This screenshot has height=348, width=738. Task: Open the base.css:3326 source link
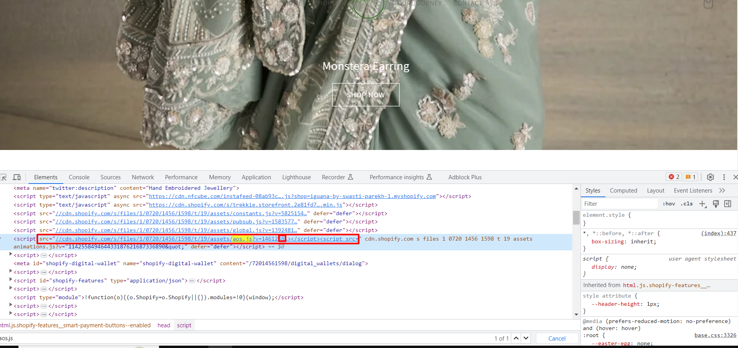[x=715, y=335]
